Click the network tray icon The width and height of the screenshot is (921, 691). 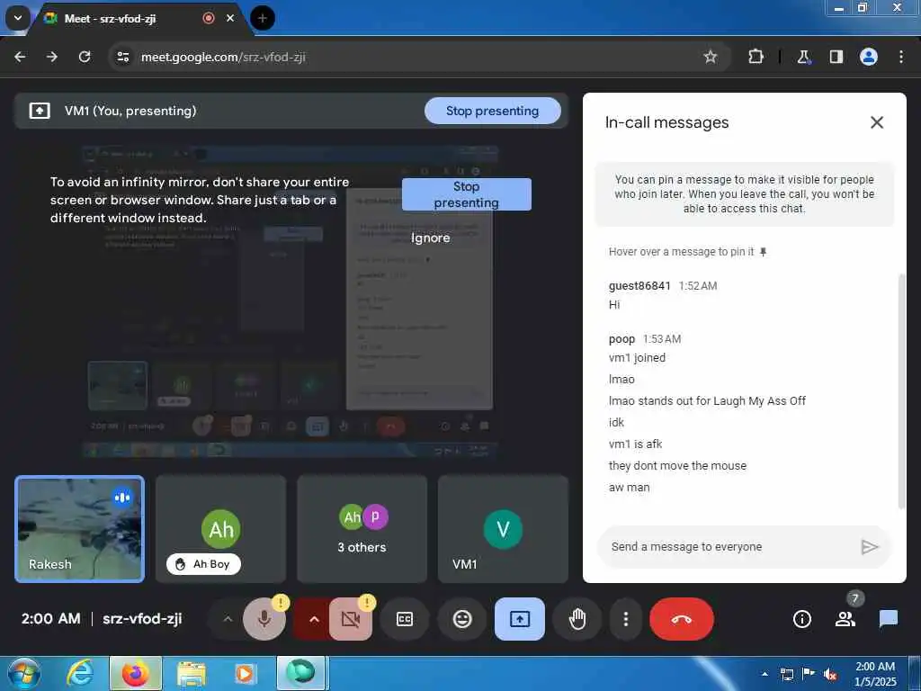click(787, 674)
